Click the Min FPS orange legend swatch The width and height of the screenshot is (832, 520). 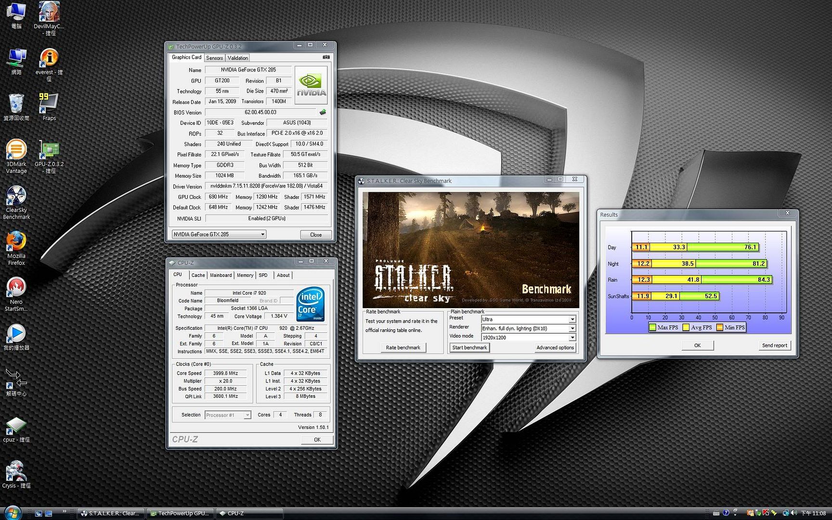pos(719,327)
